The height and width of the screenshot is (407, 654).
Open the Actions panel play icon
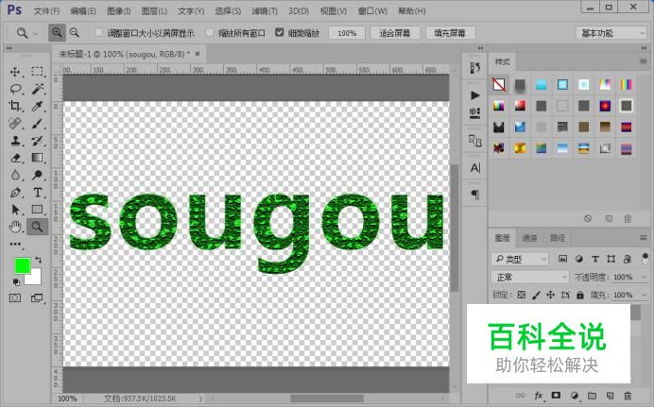[475, 95]
